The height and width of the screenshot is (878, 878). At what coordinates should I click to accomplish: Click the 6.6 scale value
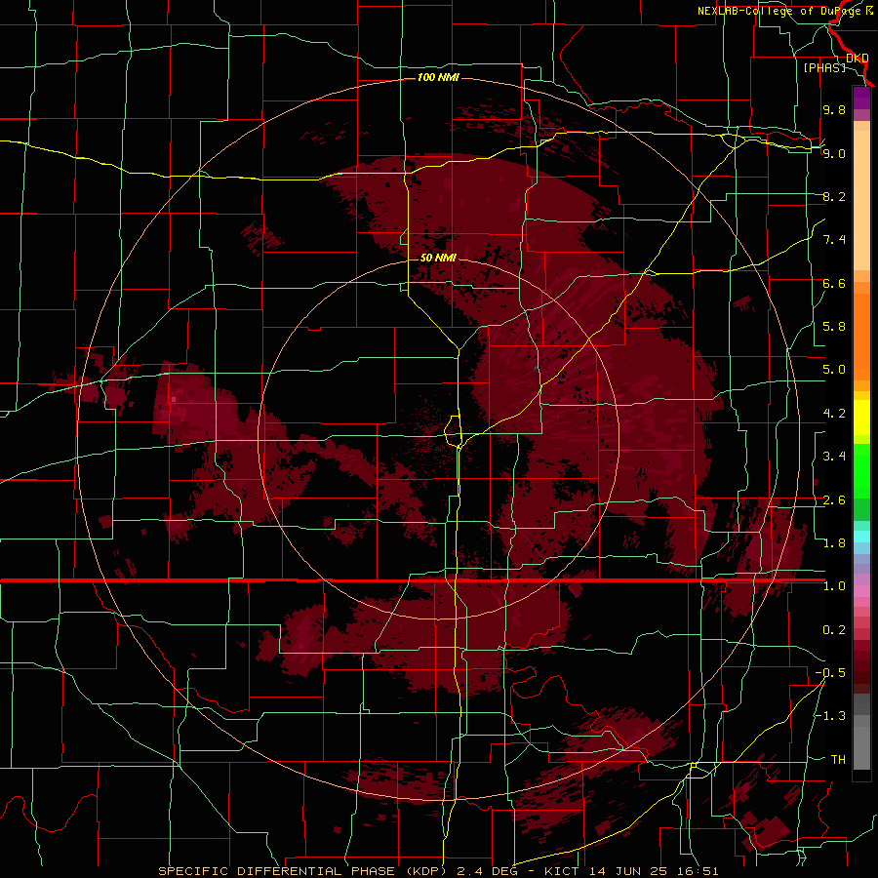[x=834, y=283]
